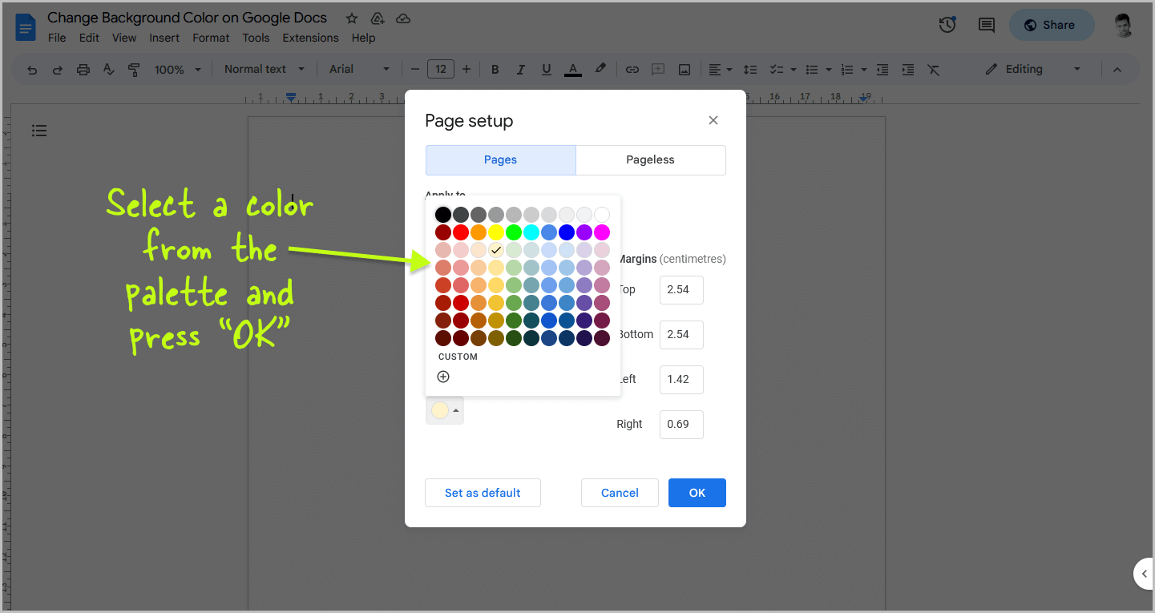Pick the black color swatch
Viewport: 1155px width, 613px height.
[443, 215]
